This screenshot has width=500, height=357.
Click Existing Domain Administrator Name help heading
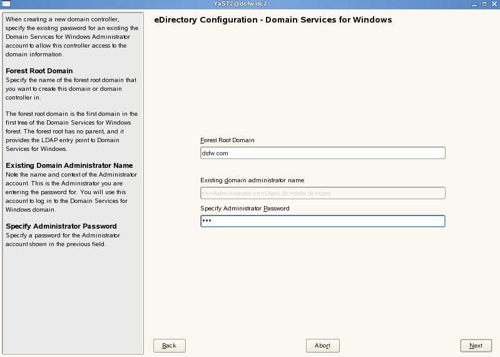tap(68, 165)
